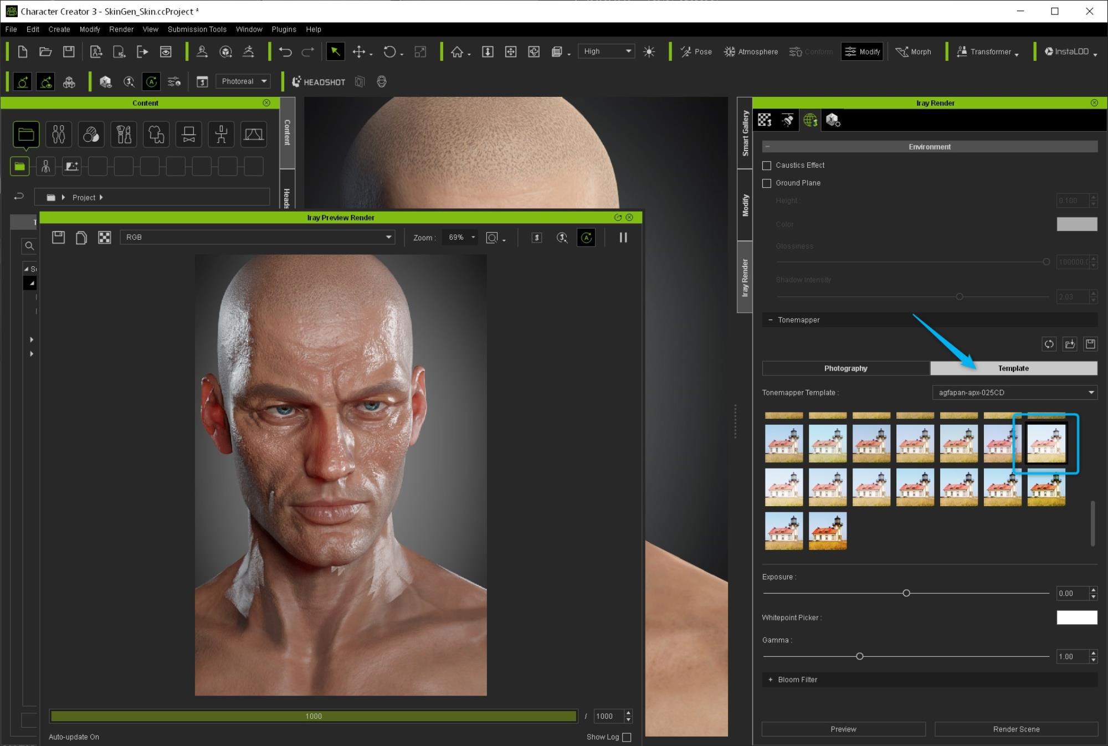This screenshot has width=1108, height=746.
Task: Open the Iray checkerboard settings tab
Action: 765,120
